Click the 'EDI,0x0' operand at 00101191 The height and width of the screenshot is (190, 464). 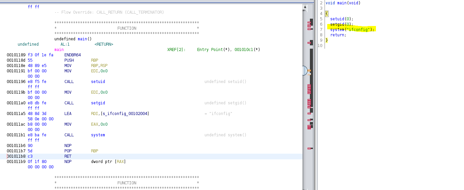pos(99,71)
